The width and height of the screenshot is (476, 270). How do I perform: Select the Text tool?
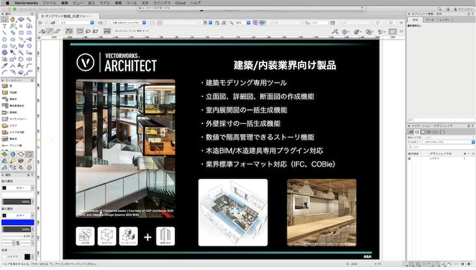pos(5,26)
